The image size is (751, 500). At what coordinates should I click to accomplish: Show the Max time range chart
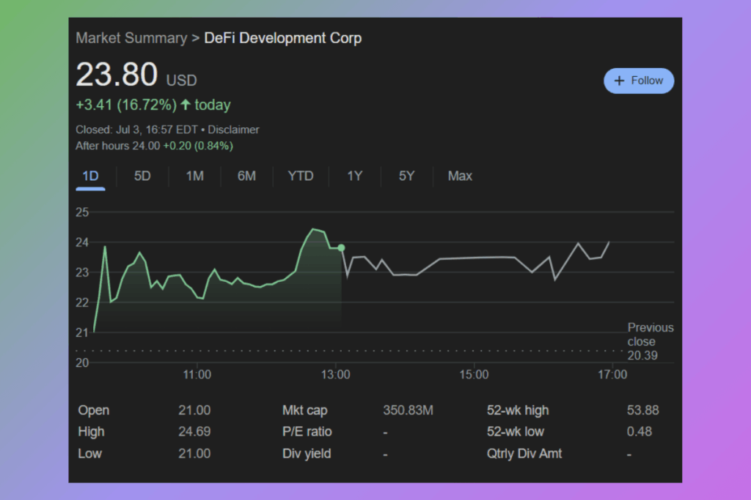460,176
